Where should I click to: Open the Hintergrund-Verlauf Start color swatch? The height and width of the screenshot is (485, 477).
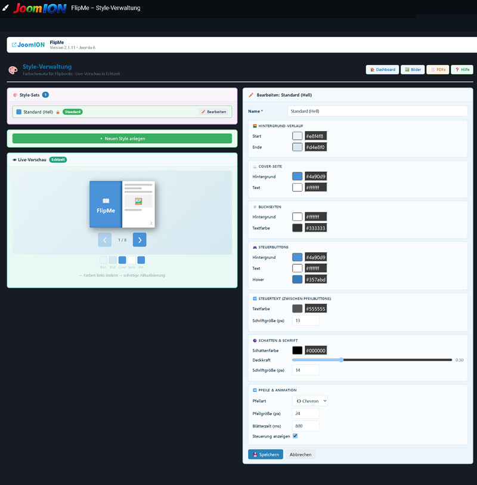click(298, 136)
